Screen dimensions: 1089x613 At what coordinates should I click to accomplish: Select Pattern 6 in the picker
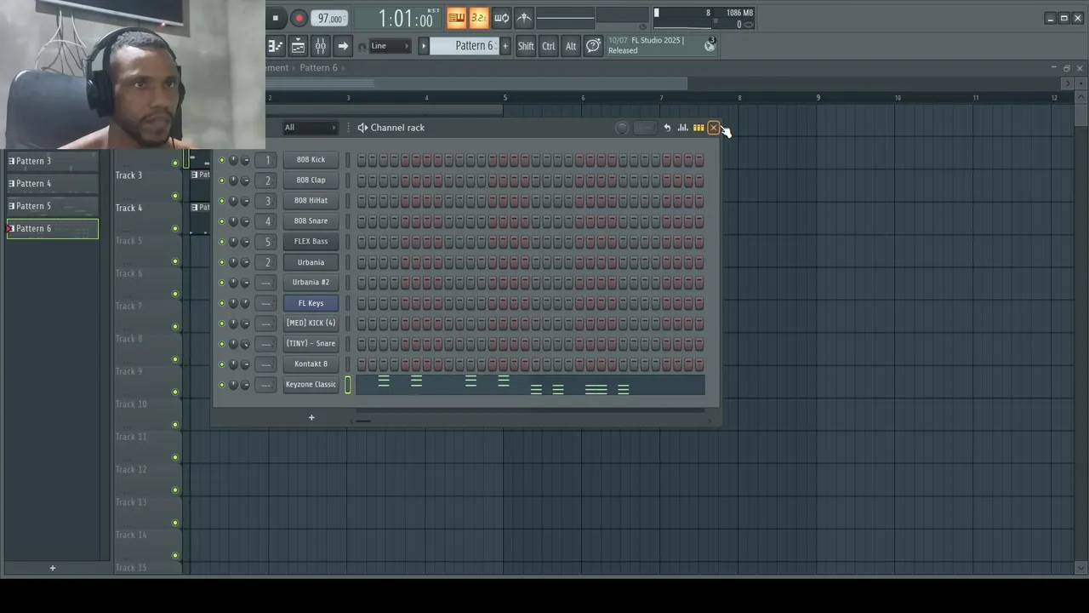pos(53,228)
